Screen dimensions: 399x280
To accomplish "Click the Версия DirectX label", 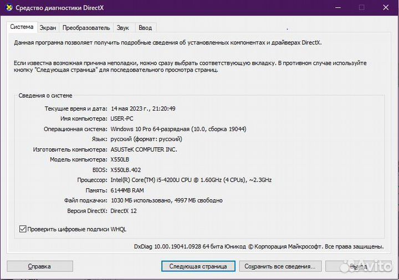I will pyautogui.click(x=87, y=211).
